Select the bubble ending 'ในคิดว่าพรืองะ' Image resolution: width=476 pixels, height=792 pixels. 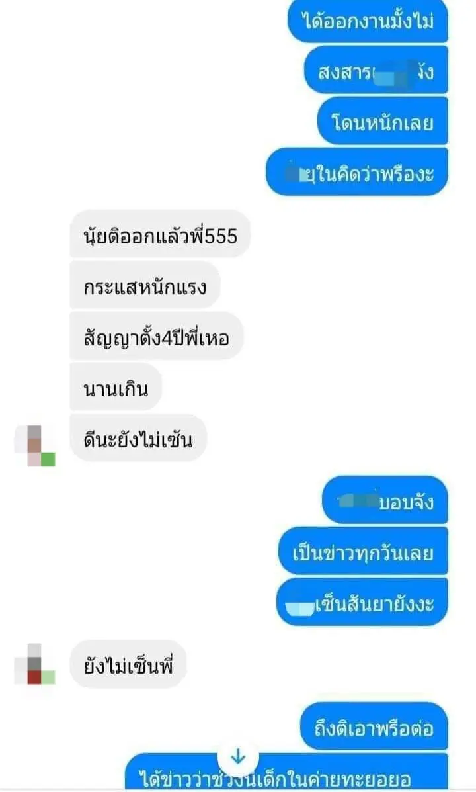pos(357,173)
